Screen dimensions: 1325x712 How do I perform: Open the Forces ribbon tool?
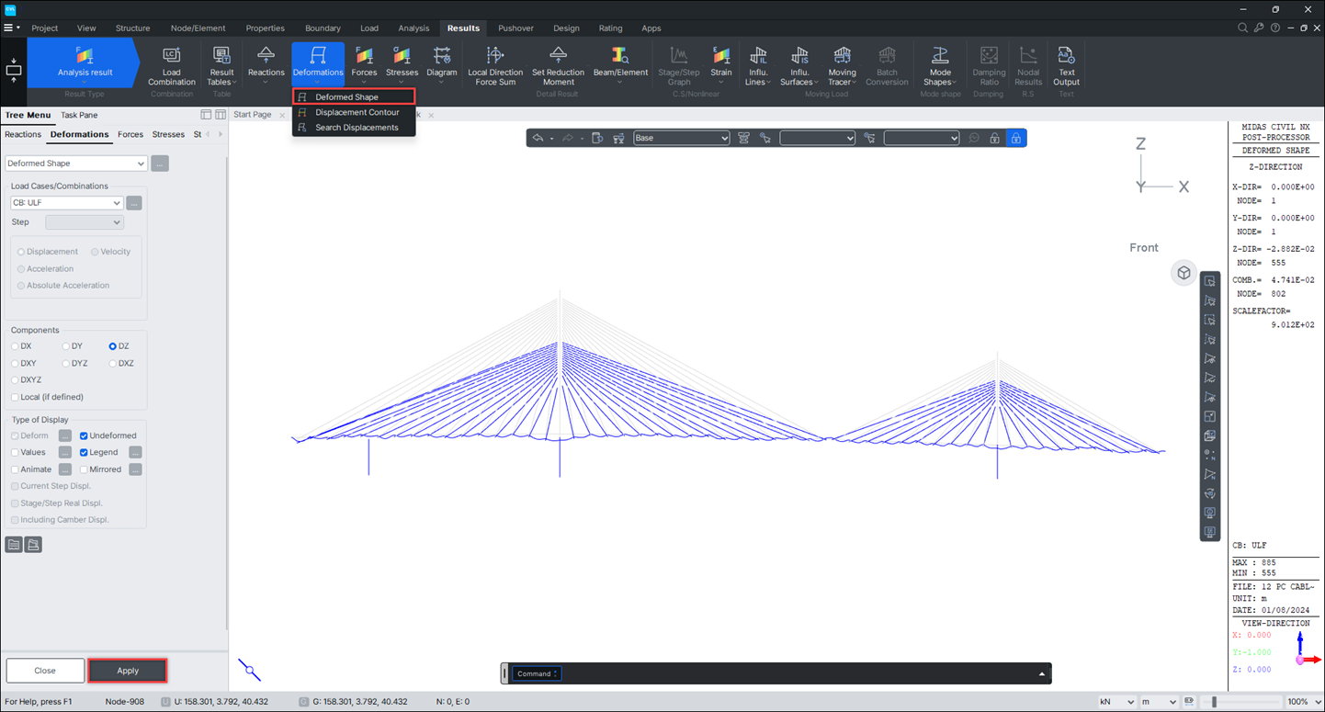[364, 65]
